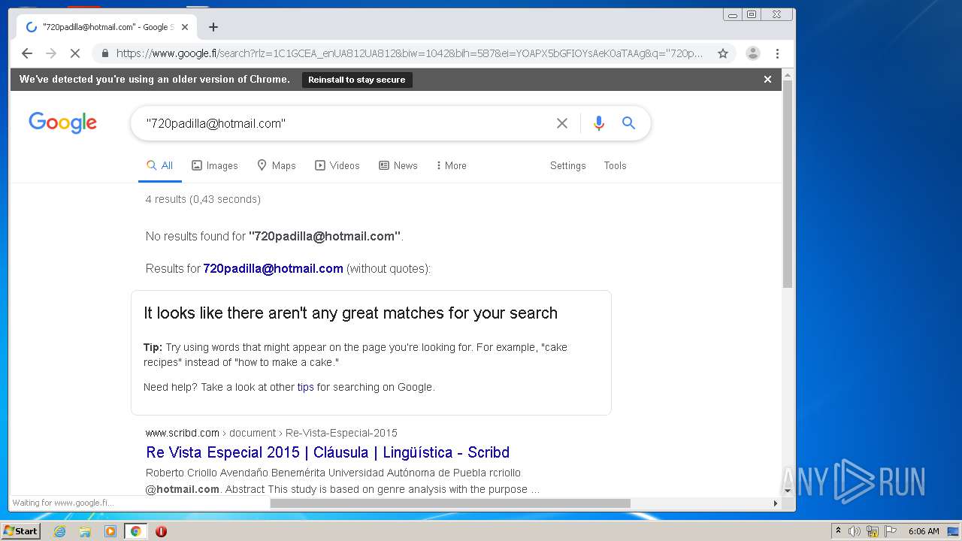Open the media player taskbar icon
Image resolution: width=962 pixels, height=541 pixels.
110,531
